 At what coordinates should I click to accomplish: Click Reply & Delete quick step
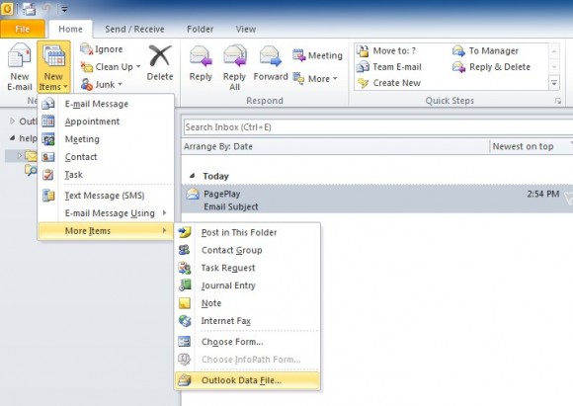click(492, 67)
